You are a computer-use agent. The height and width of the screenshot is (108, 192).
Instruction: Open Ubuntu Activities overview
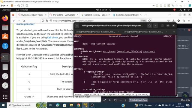click(x=7, y=10)
